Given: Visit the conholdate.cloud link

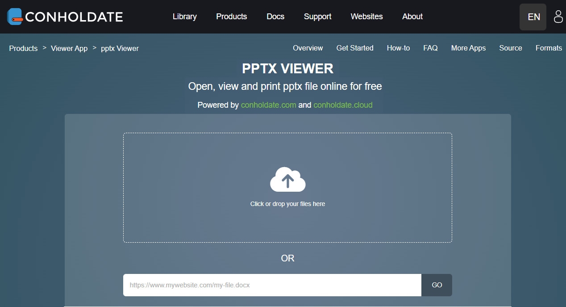Looking at the screenshot, I should 343,105.
